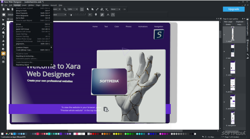Select the Shadow tool
This screenshot has width=250, height=139.
pyautogui.click(x=3, y=49)
